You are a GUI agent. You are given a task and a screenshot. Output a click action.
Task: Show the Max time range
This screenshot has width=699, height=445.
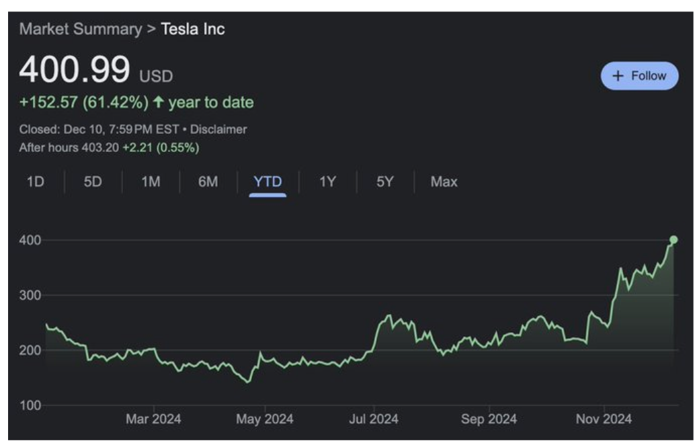[x=444, y=181]
